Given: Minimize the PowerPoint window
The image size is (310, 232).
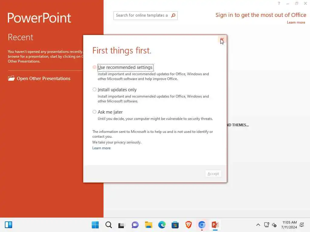Looking at the screenshot, I should [x=288, y=3].
